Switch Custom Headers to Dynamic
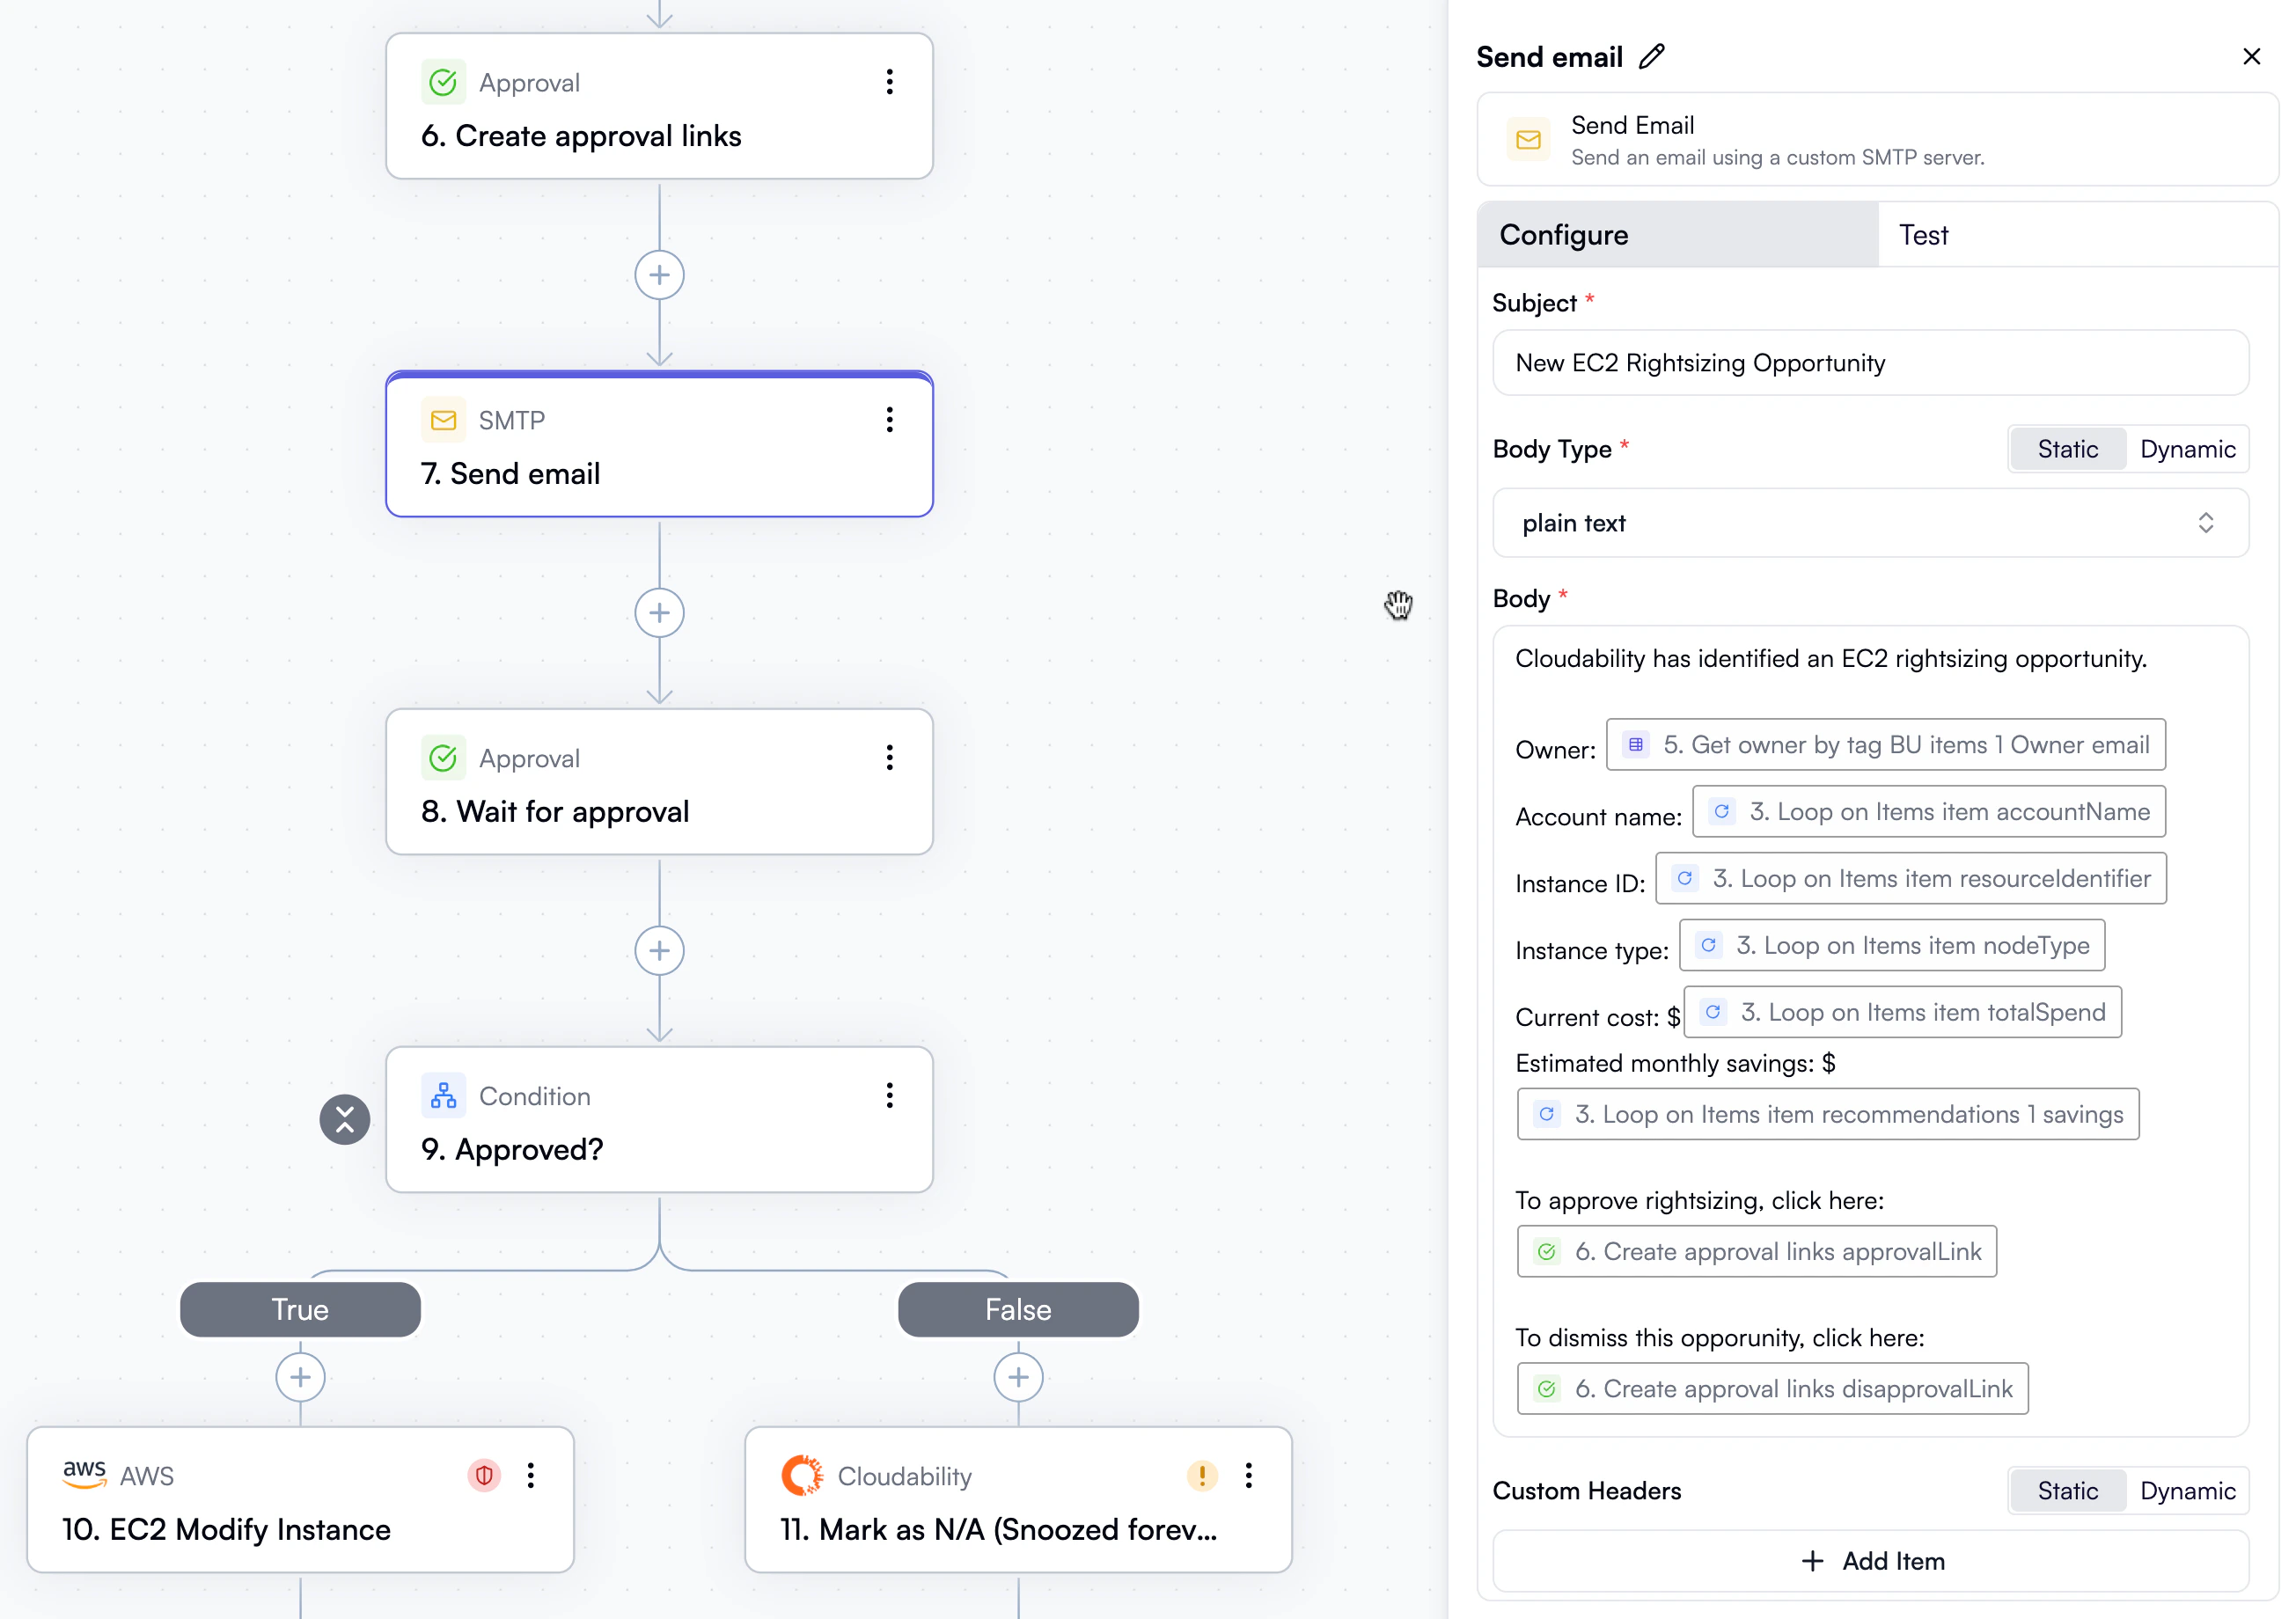 (2187, 1491)
